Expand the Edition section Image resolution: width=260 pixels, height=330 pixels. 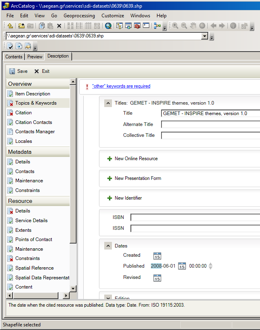pos(108,297)
